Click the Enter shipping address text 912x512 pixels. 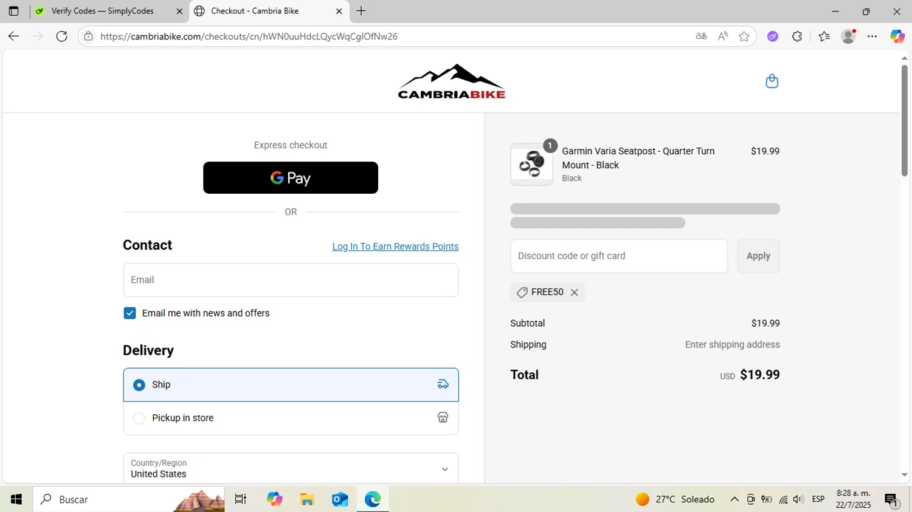point(732,344)
